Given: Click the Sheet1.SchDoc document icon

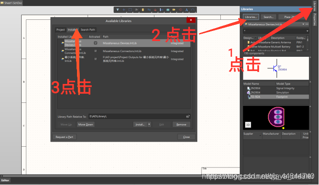Looking at the screenshot, I should coord(2,3).
